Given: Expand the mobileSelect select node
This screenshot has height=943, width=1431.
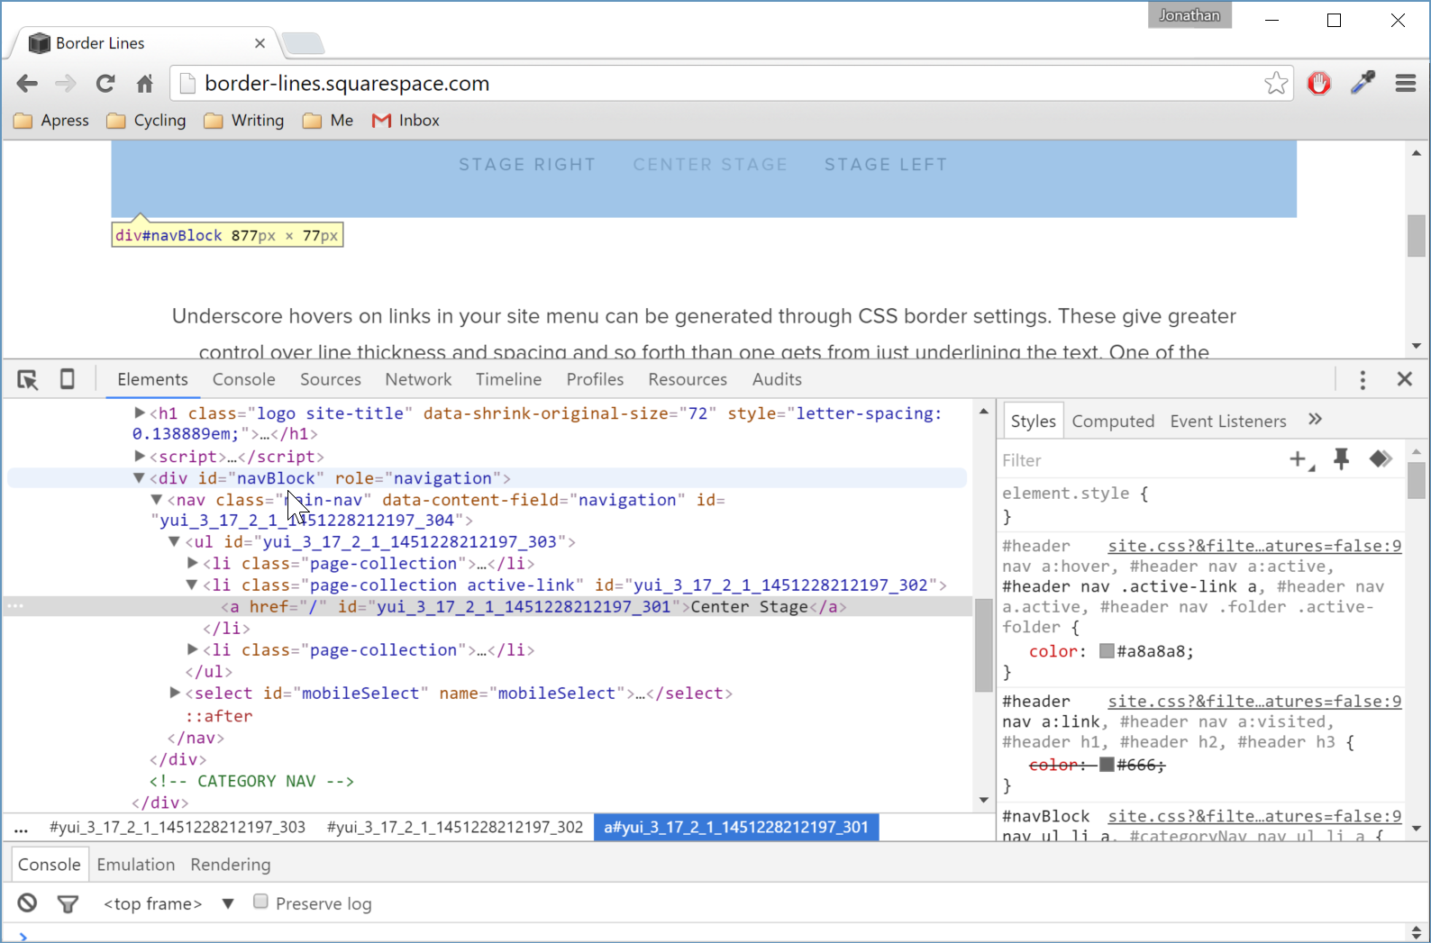Looking at the screenshot, I should click(x=175, y=693).
